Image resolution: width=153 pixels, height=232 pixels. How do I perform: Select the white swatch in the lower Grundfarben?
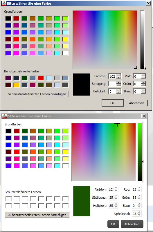tap(65, 166)
